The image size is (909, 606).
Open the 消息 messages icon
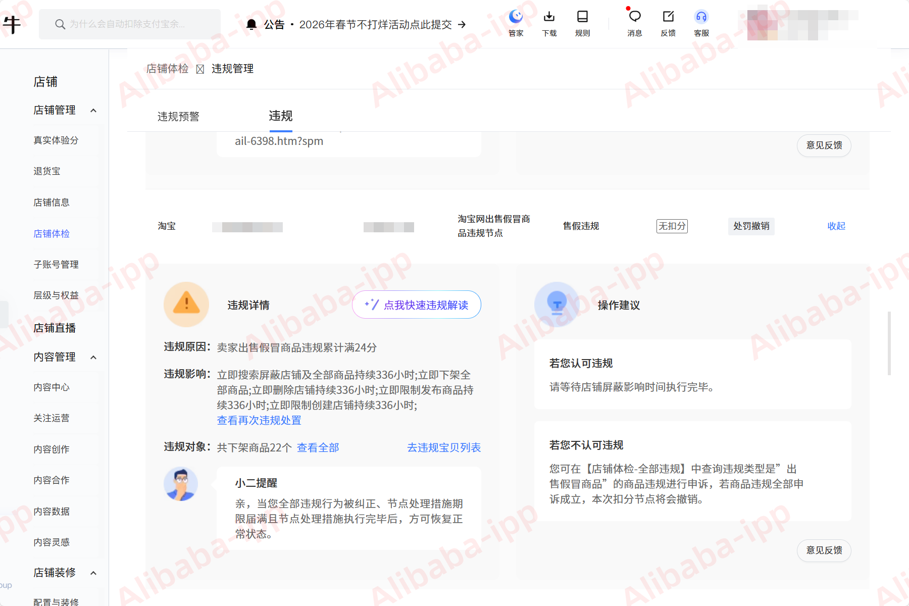634,23
